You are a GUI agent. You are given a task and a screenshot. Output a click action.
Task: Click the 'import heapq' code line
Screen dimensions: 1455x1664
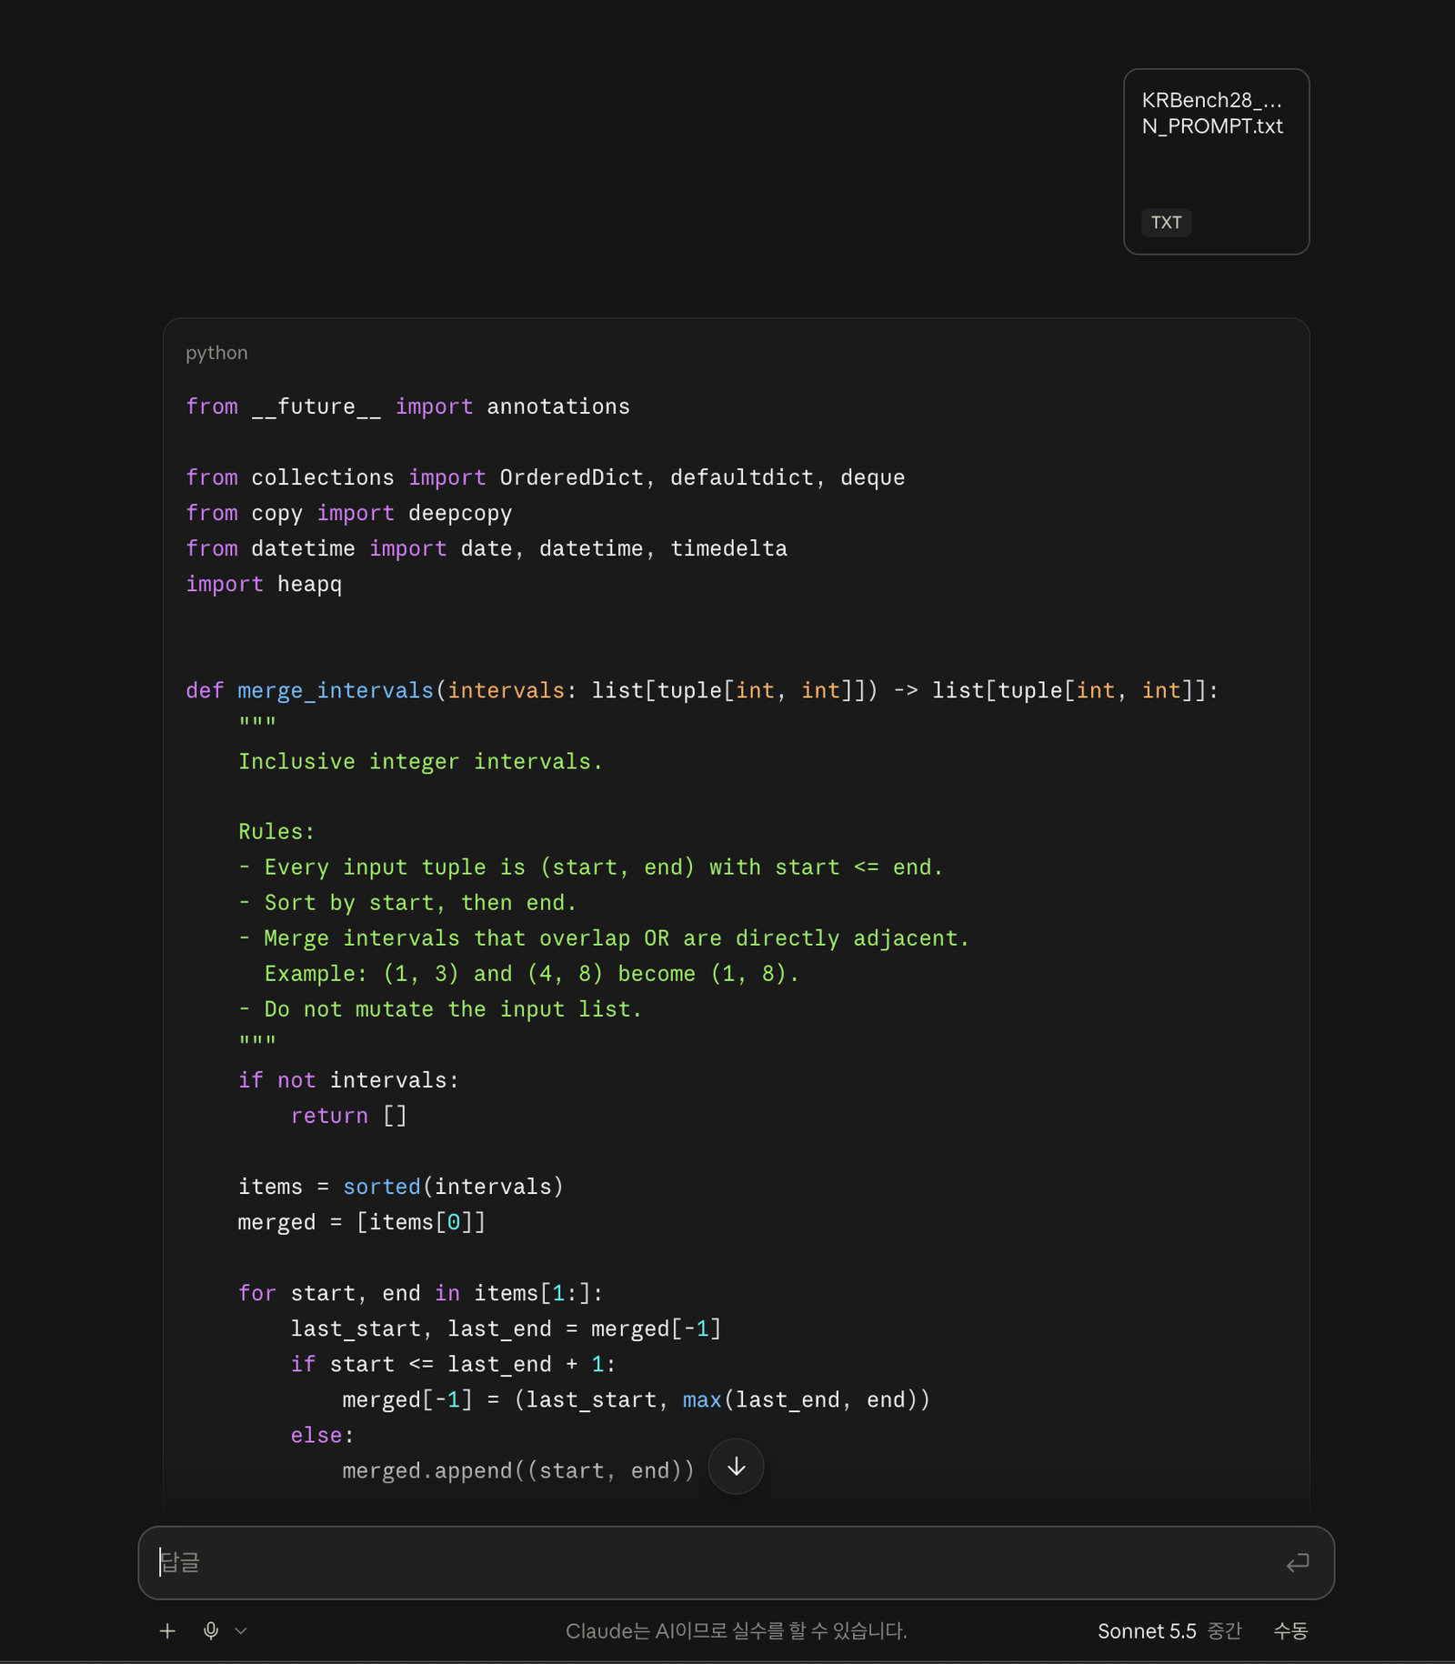[264, 584]
